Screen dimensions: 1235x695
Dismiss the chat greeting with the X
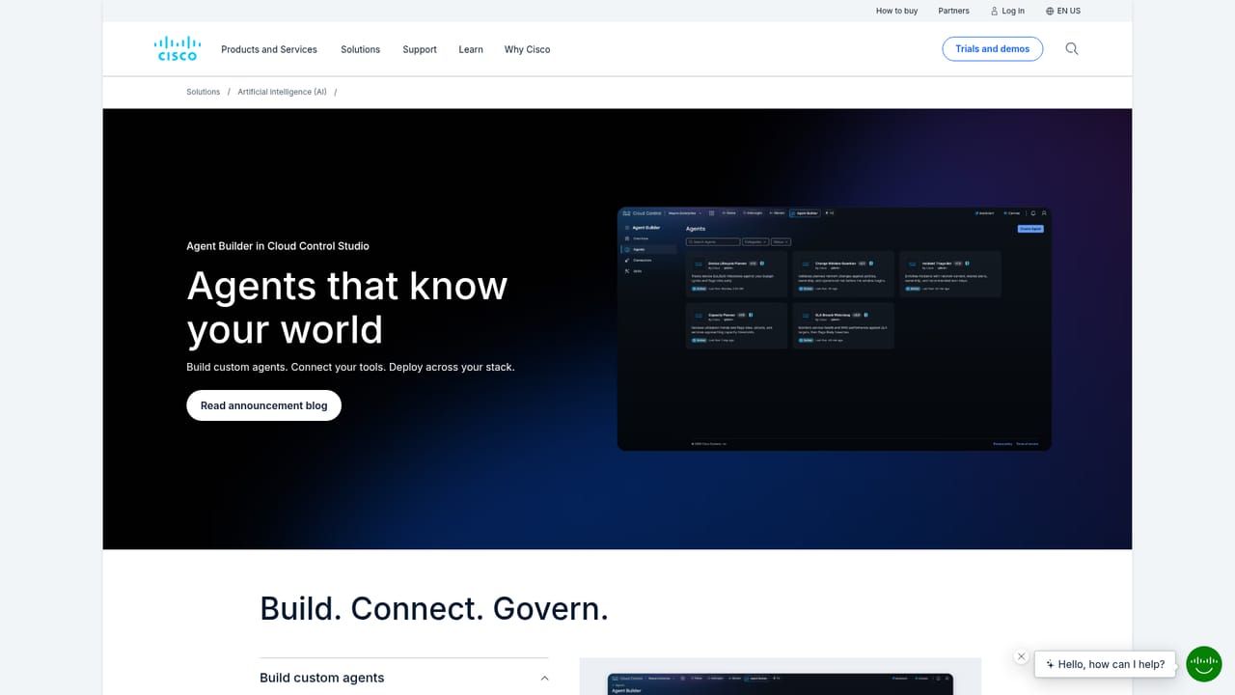[1021, 656]
